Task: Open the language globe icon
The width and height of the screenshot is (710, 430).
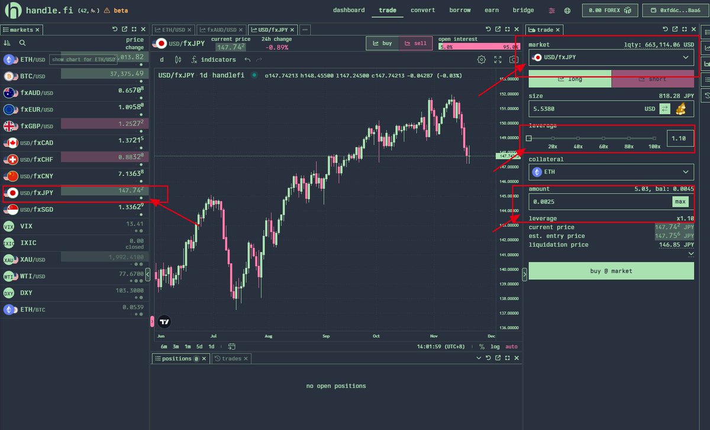Action: point(567,10)
